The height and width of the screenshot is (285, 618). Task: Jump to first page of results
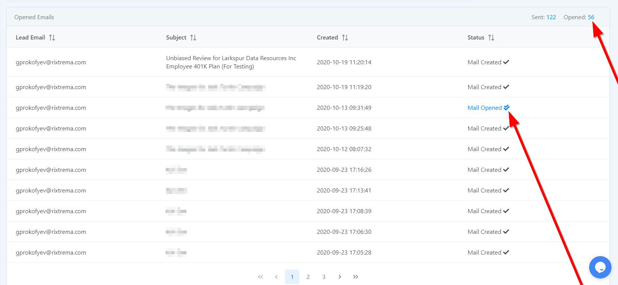pos(261,277)
